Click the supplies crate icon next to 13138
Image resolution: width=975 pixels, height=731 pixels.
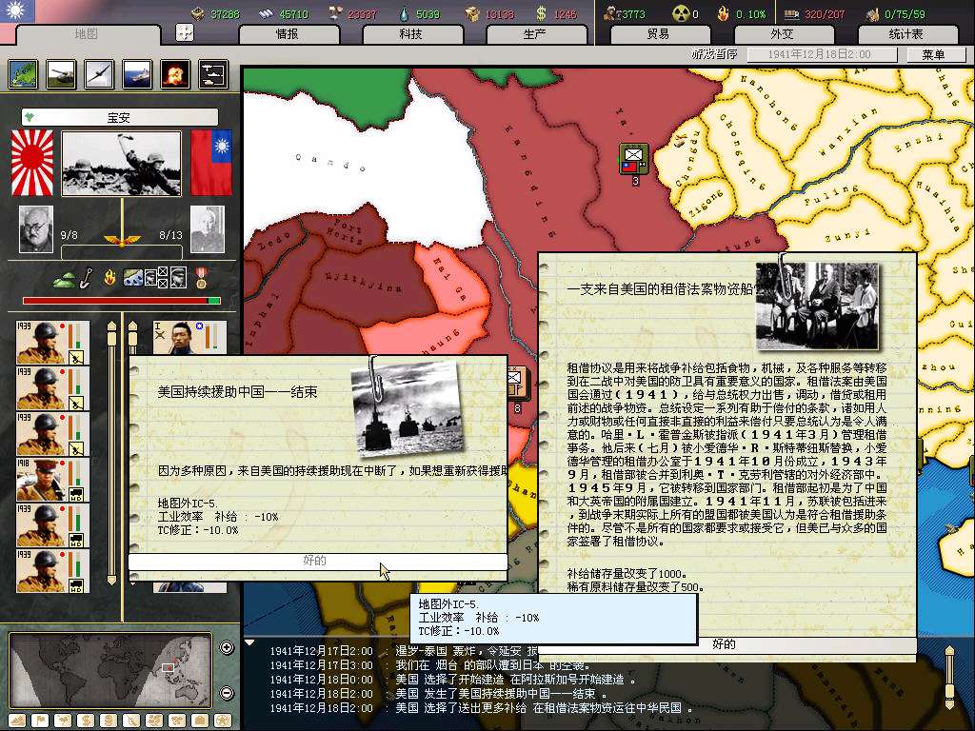point(473,13)
